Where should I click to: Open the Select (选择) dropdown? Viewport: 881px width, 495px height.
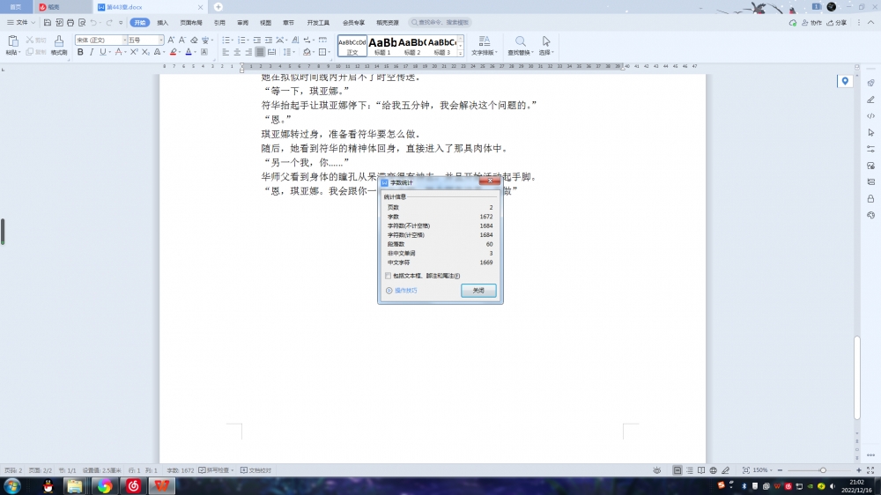pyautogui.click(x=546, y=52)
